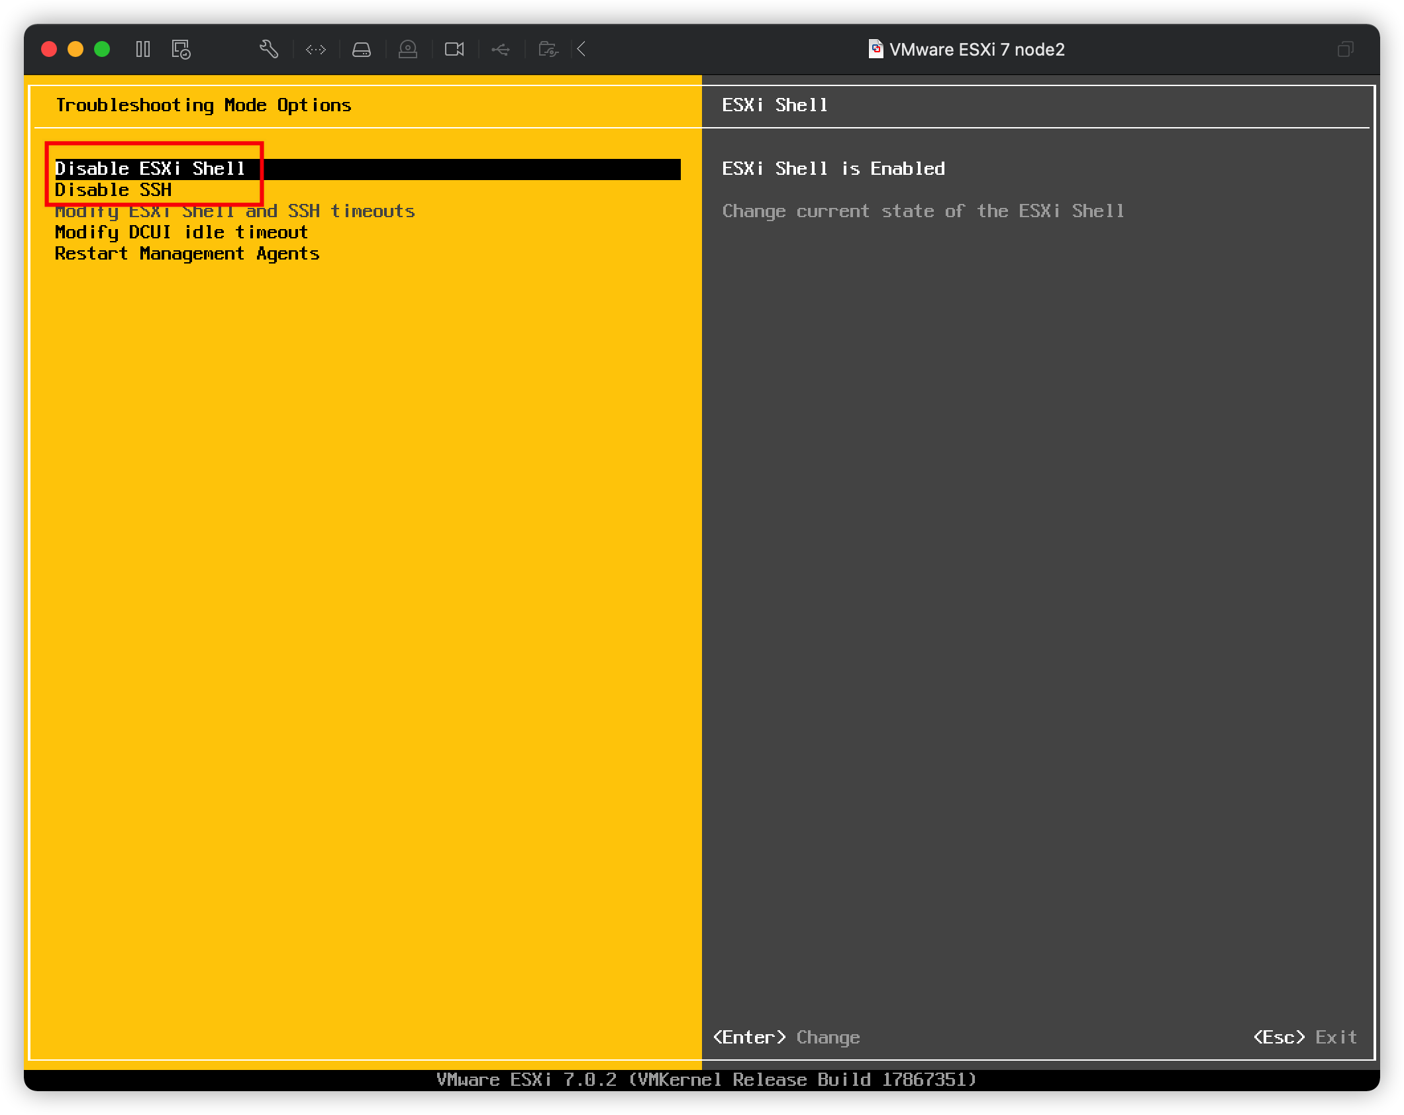Click the '<Enter> Change' label

click(786, 1038)
